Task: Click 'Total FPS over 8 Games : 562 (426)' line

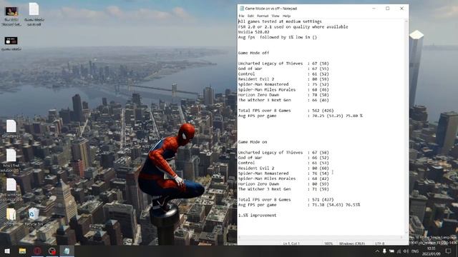Action: [286, 111]
